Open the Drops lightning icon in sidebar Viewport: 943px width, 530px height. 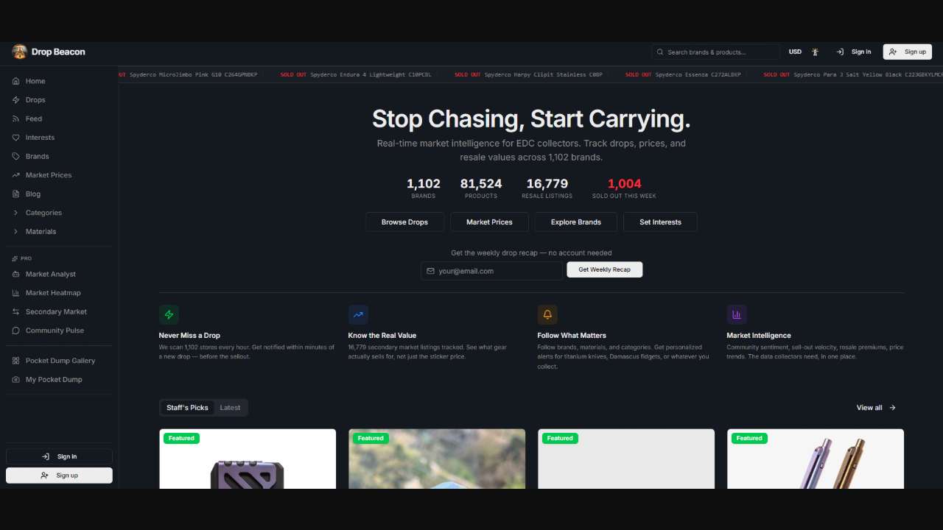point(16,100)
